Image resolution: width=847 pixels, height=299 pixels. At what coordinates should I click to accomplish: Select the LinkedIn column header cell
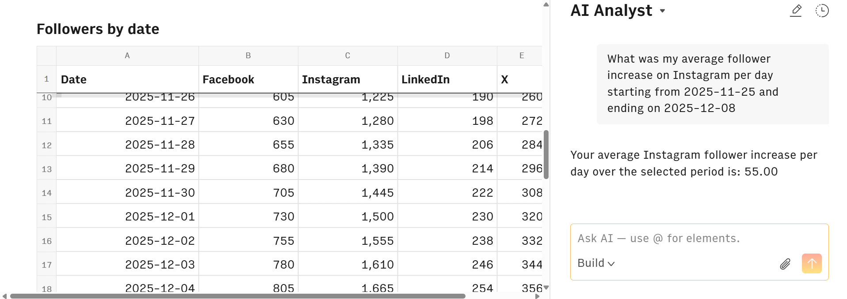tap(426, 79)
